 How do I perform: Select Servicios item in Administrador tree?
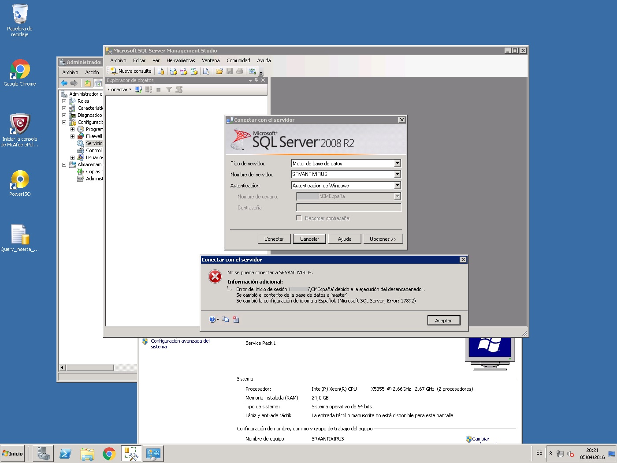(94, 143)
